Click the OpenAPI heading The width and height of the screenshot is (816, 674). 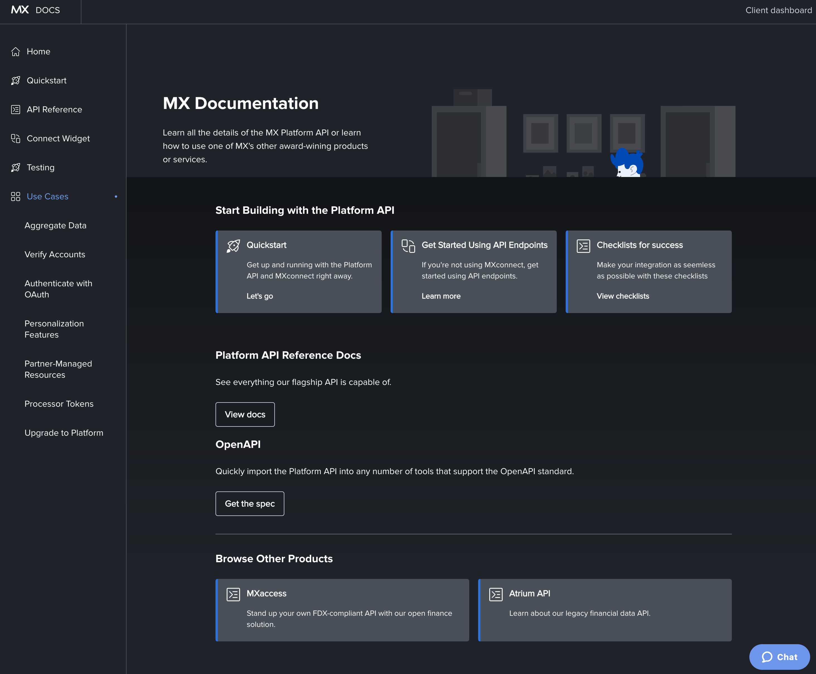tap(238, 444)
